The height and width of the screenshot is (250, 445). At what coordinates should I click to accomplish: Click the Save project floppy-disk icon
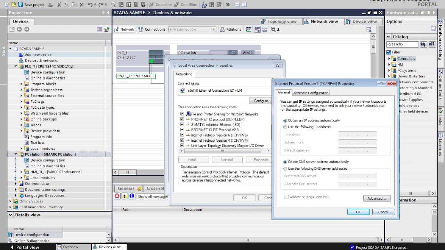[20, 5]
